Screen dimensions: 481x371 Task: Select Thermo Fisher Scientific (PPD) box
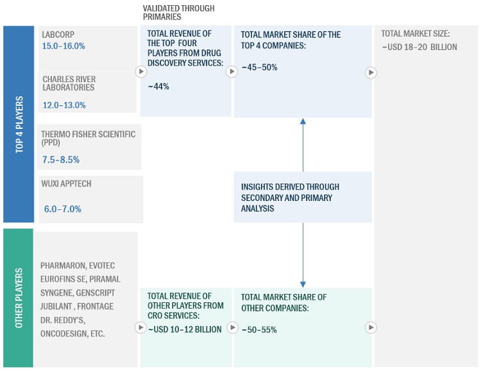tap(89, 146)
